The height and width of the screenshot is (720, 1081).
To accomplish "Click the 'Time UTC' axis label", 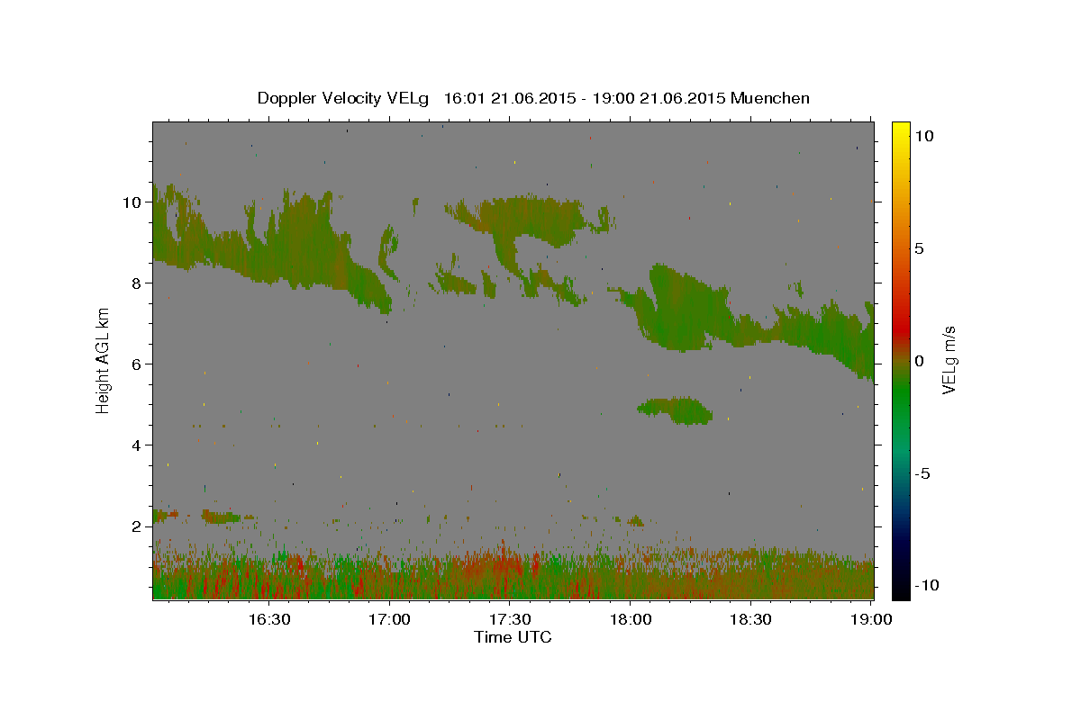I will click(513, 637).
